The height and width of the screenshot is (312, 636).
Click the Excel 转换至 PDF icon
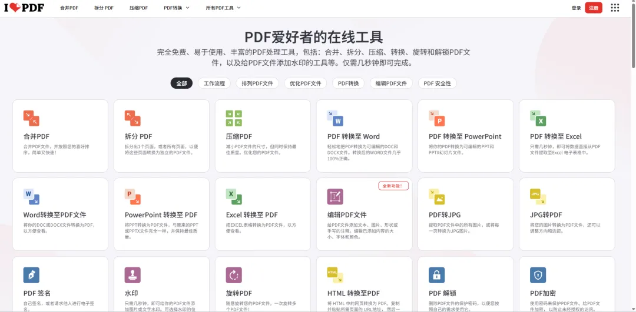234,197
